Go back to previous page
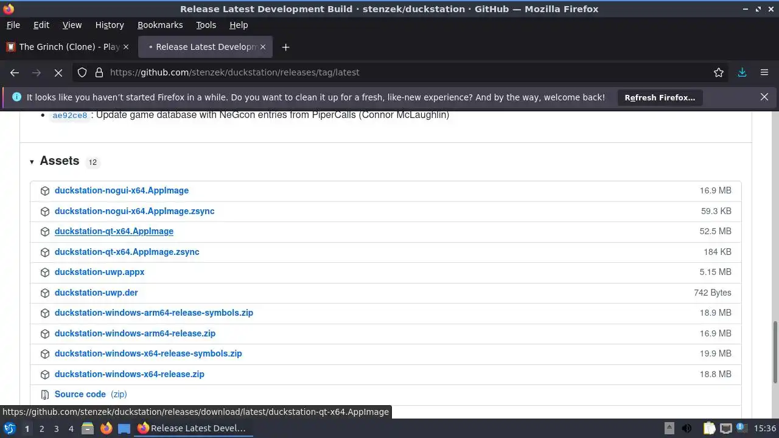779x438 pixels. click(x=15, y=72)
